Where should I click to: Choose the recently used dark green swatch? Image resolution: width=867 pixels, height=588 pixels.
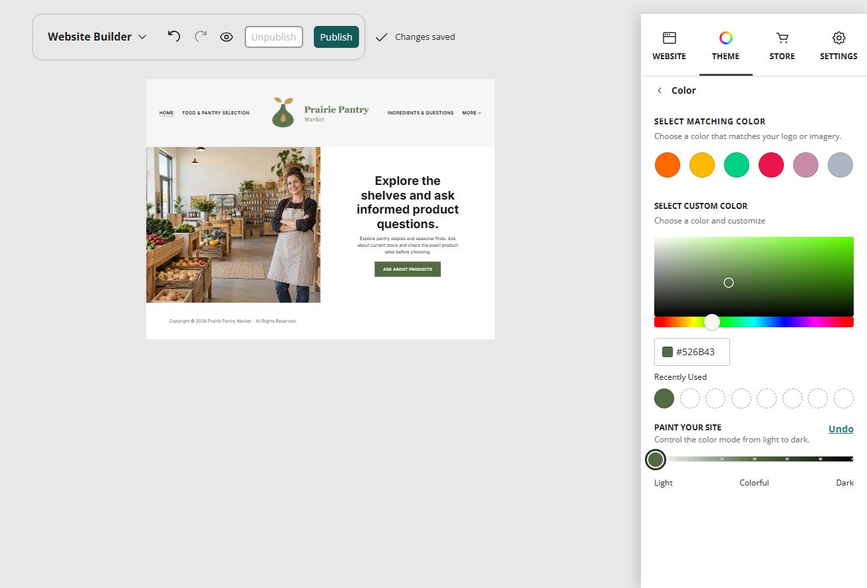664,398
